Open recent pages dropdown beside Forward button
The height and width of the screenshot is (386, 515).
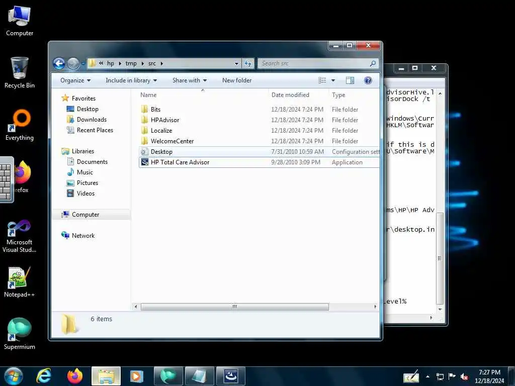coord(82,63)
